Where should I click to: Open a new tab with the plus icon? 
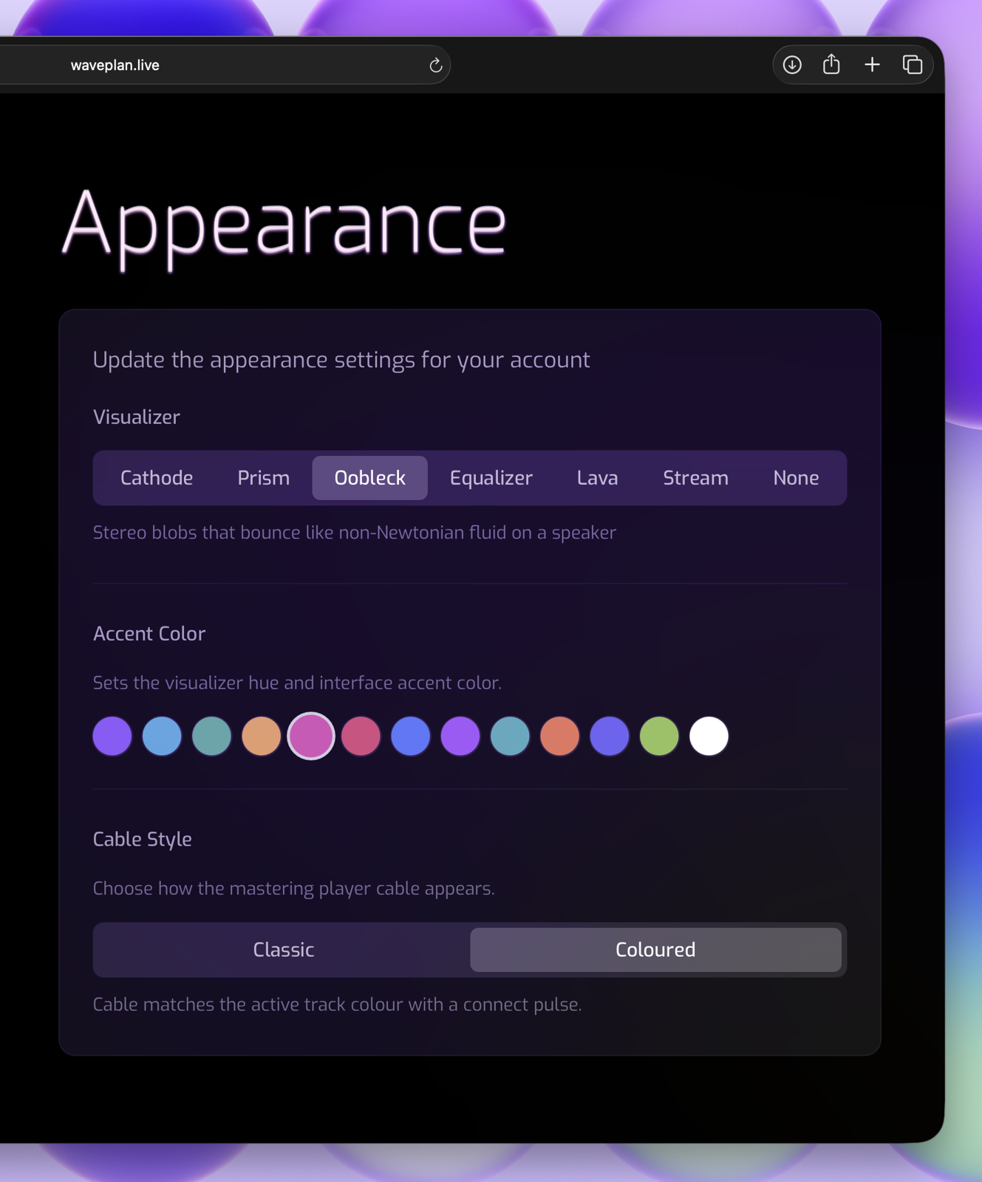click(x=872, y=65)
